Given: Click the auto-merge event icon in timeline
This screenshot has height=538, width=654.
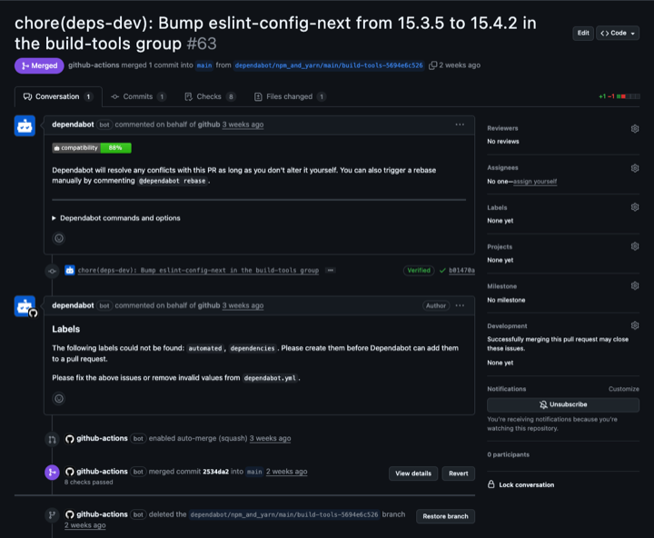Looking at the screenshot, I should click(x=52, y=439).
